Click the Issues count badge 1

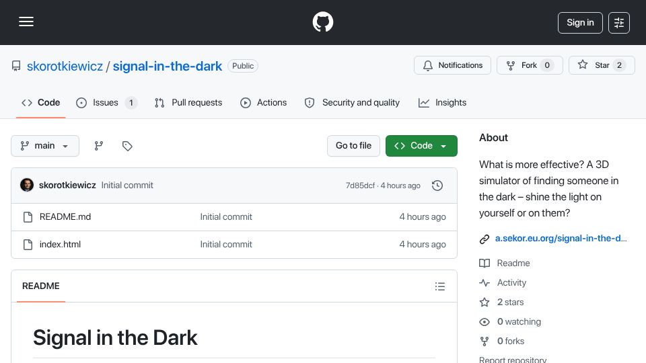[x=131, y=103]
